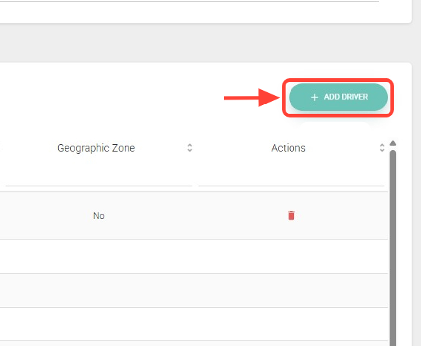Delete the driver using the red trash icon
Image resolution: width=421 pixels, height=346 pixels.
[291, 215]
